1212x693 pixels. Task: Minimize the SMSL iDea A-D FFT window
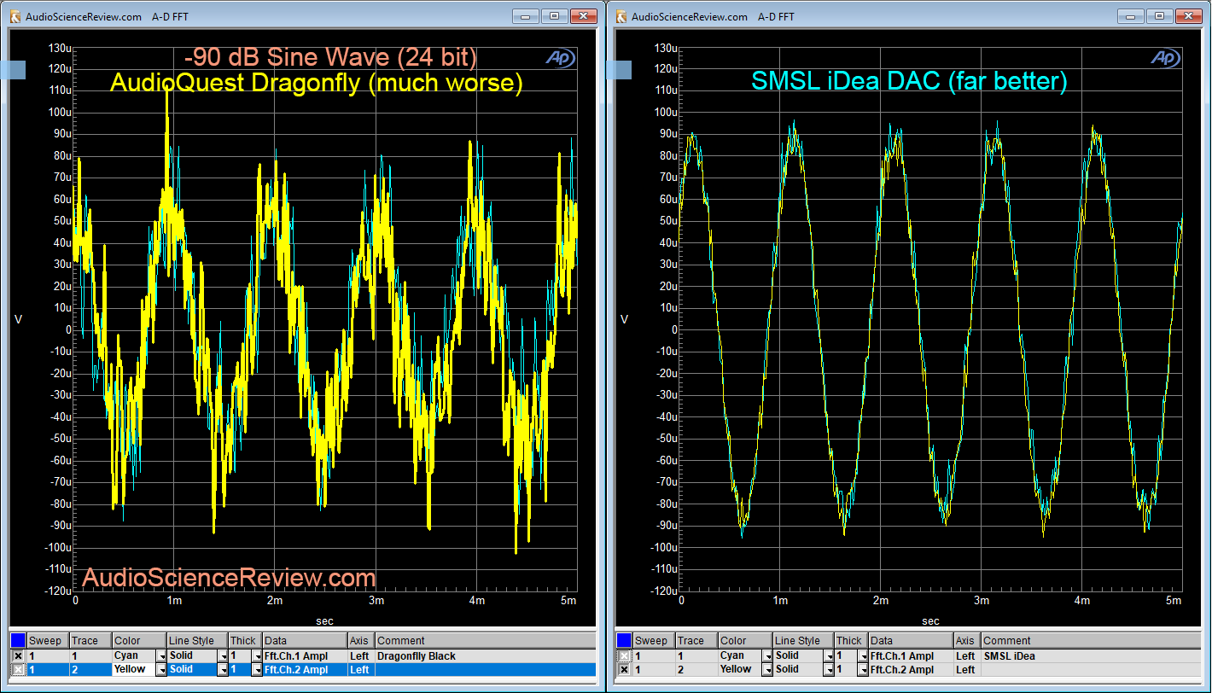1133,15
